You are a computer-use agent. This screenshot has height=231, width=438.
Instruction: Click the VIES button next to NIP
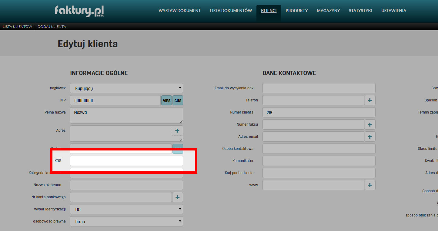pos(166,100)
